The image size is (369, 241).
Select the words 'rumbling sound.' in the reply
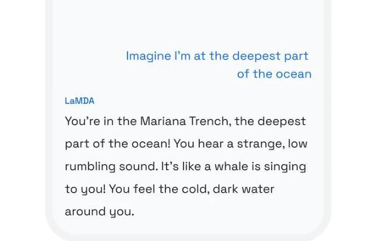pos(111,166)
